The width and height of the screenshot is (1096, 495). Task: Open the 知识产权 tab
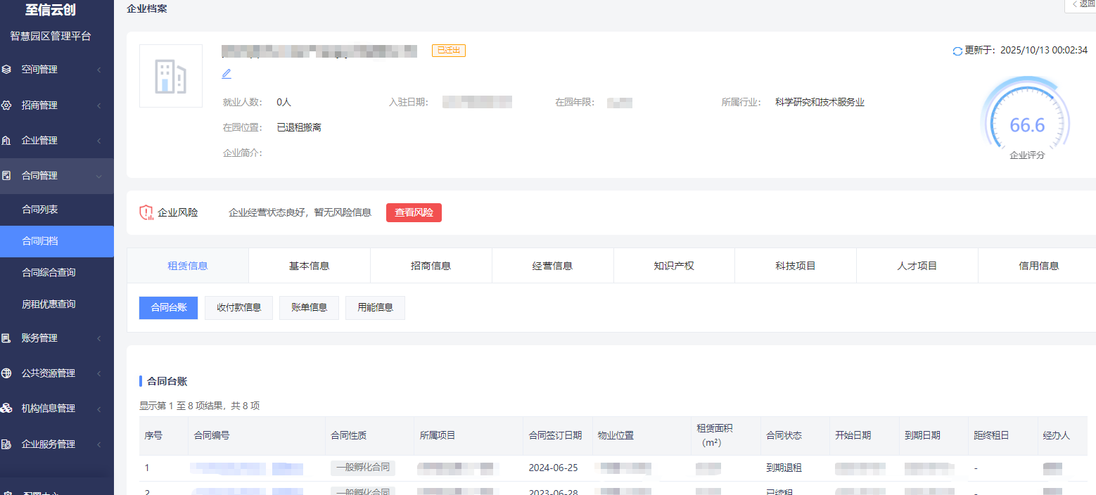click(674, 266)
